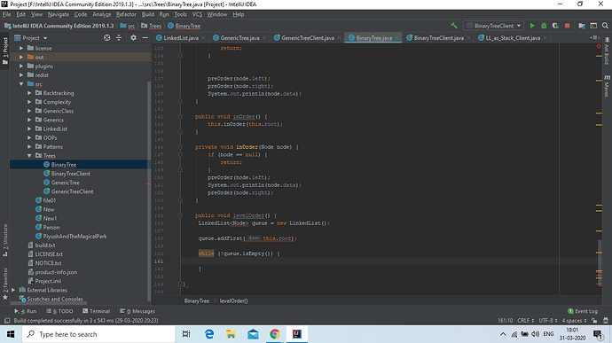
Task: Open the VCS menu
Action: pyautogui.click(x=197, y=14)
